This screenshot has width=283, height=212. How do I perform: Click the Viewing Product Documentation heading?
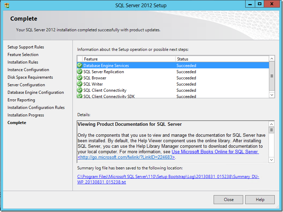coord(129,124)
